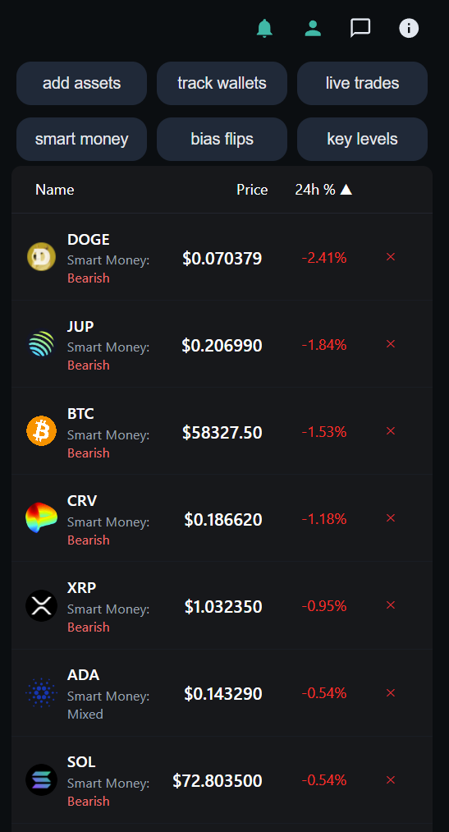Select the ADA asset row
The image size is (449, 832).
click(x=222, y=693)
